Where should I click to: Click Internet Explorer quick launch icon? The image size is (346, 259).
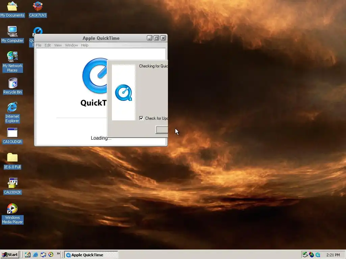(35, 255)
